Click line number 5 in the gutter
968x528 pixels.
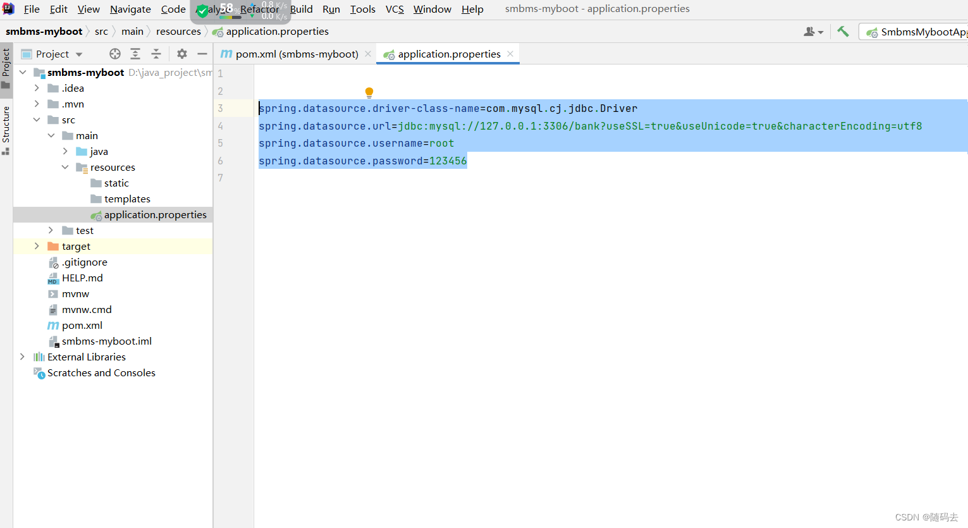[x=220, y=143]
